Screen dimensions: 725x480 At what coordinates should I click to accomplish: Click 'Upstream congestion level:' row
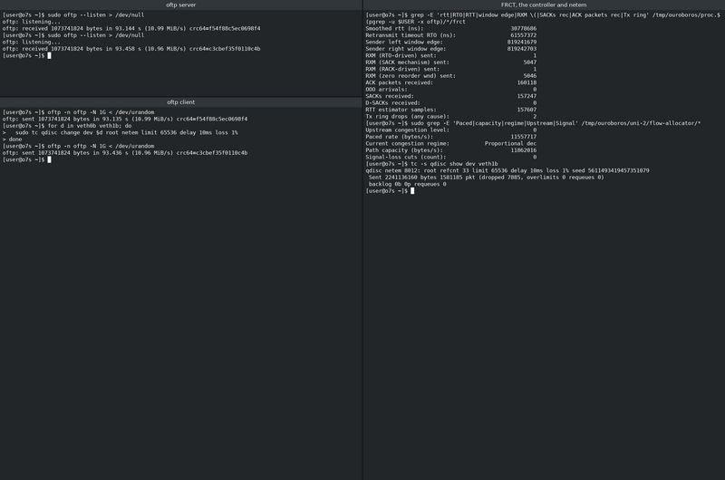tap(450, 130)
